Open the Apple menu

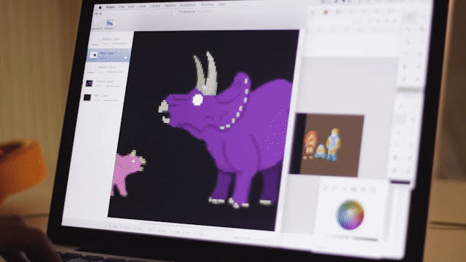[100, 7]
